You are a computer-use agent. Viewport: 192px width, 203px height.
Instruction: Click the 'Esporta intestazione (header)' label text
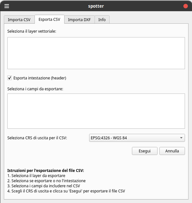tap(40, 78)
